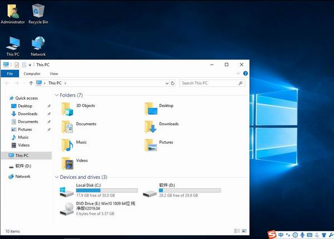
Task: Select This PC in navigation pane
Action: pos(26,155)
